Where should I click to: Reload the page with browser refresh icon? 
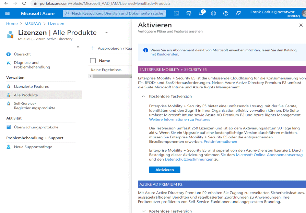(24, 3)
